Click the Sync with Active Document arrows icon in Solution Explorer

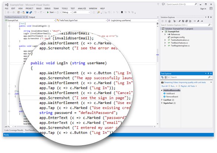(180, 21)
